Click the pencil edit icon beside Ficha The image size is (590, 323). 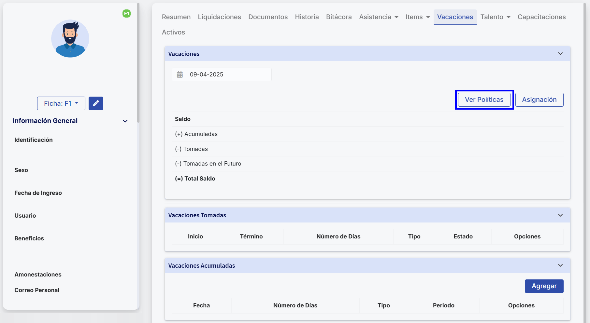coord(96,103)
